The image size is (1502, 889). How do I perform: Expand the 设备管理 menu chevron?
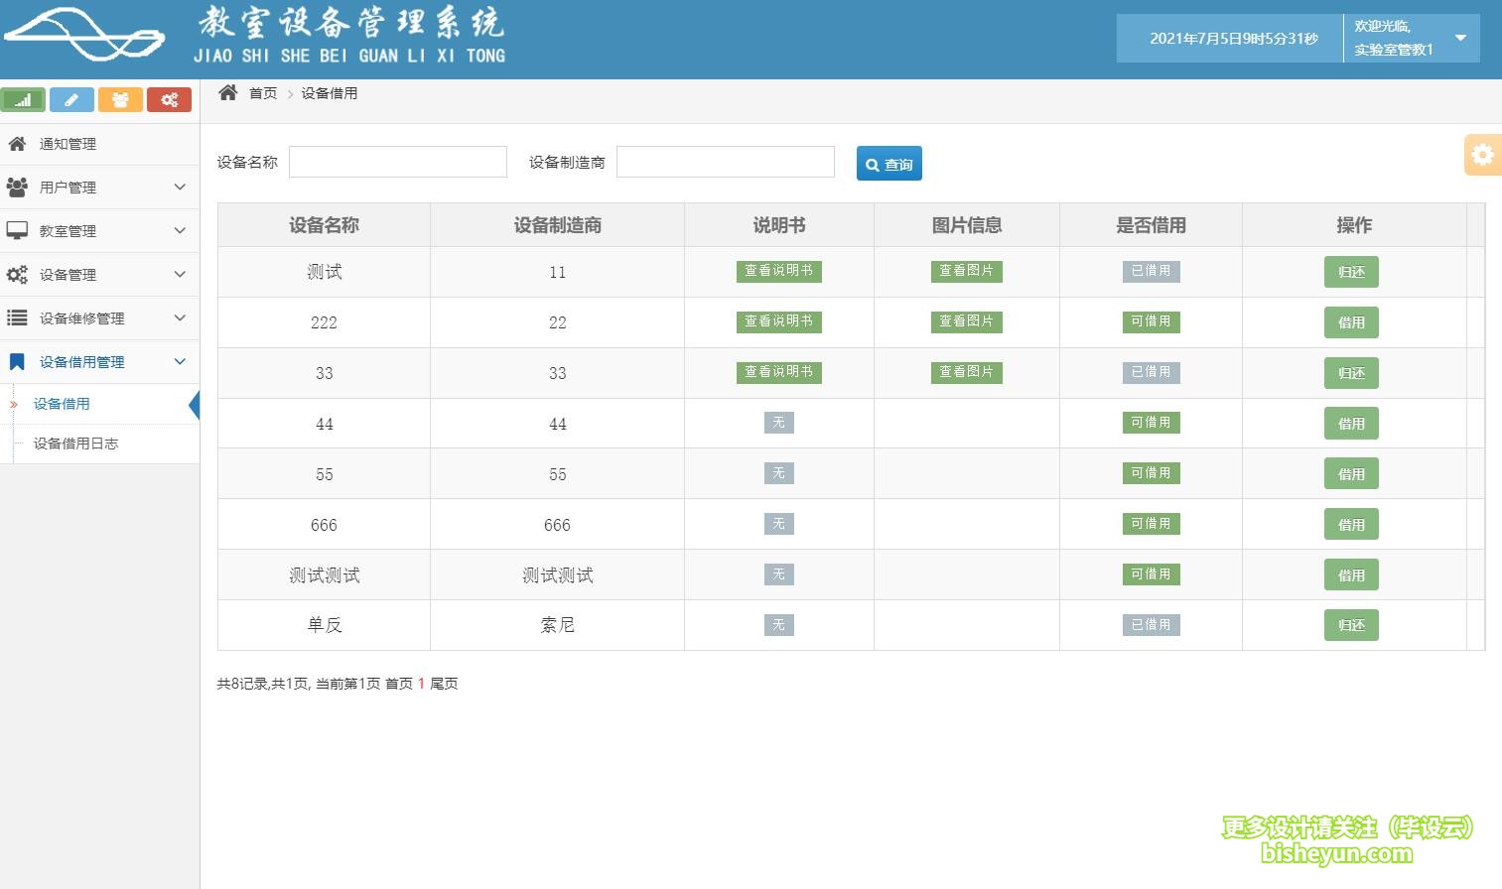[180, 274]
